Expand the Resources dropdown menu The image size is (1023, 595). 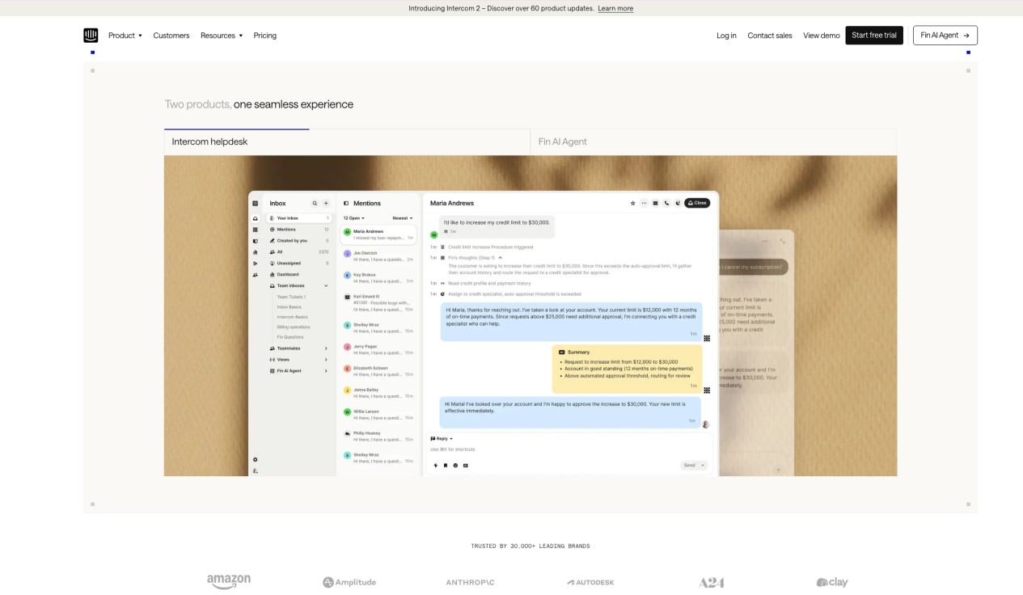pos(222,36)
